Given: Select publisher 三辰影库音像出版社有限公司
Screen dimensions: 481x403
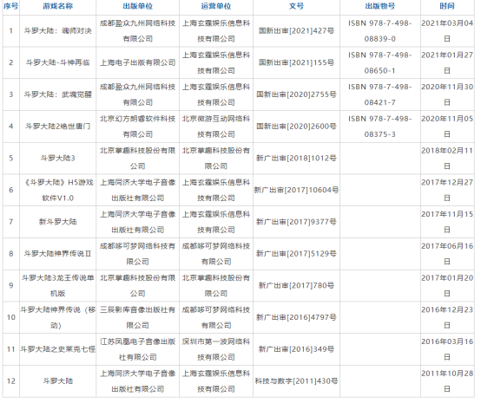Looking at the screenshot, I should pos(137,317).
